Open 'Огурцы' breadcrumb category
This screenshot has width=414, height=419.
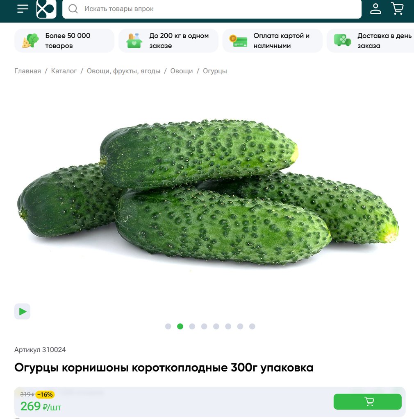pos(215,71)
